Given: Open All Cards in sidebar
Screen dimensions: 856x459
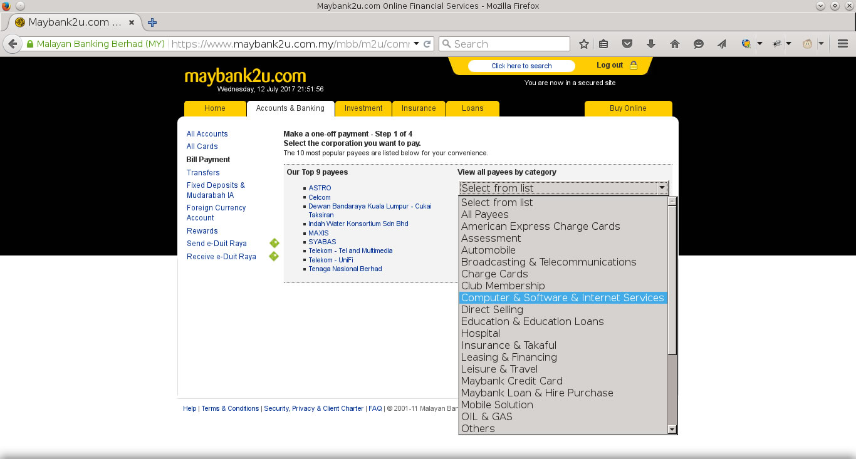Looking at the screenshot, I should [202, 147].
